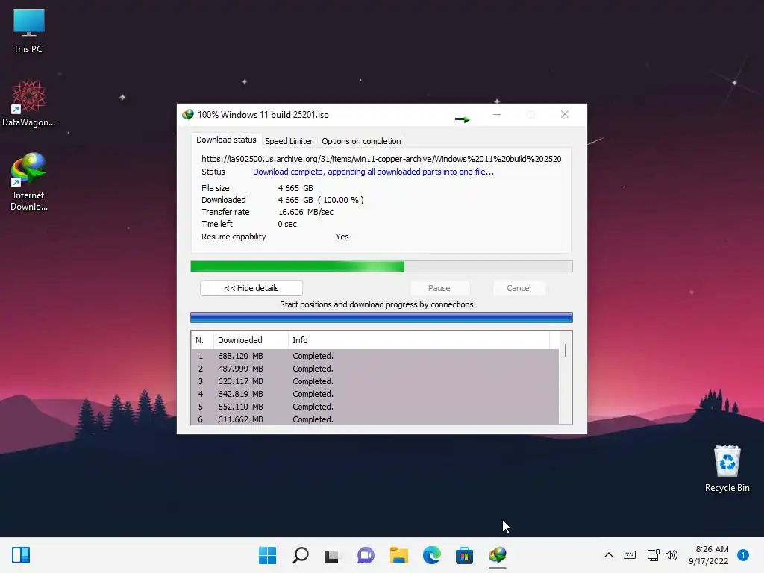Image resolution: width=764 pixels, height=573 pixels.
Task: Open the Chat app on taskbar
Action: tap(366, 555)
